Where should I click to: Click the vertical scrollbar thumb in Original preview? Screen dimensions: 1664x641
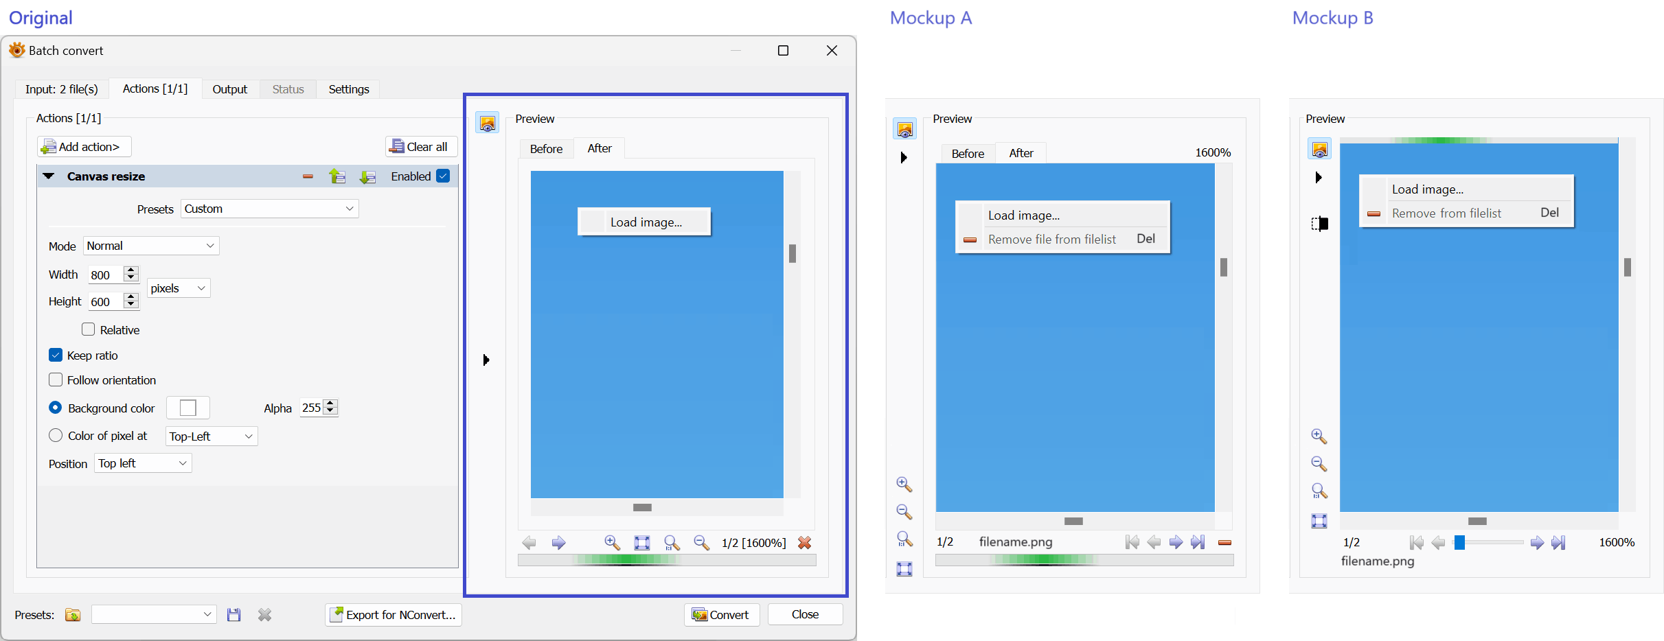(x=793, y=254)
